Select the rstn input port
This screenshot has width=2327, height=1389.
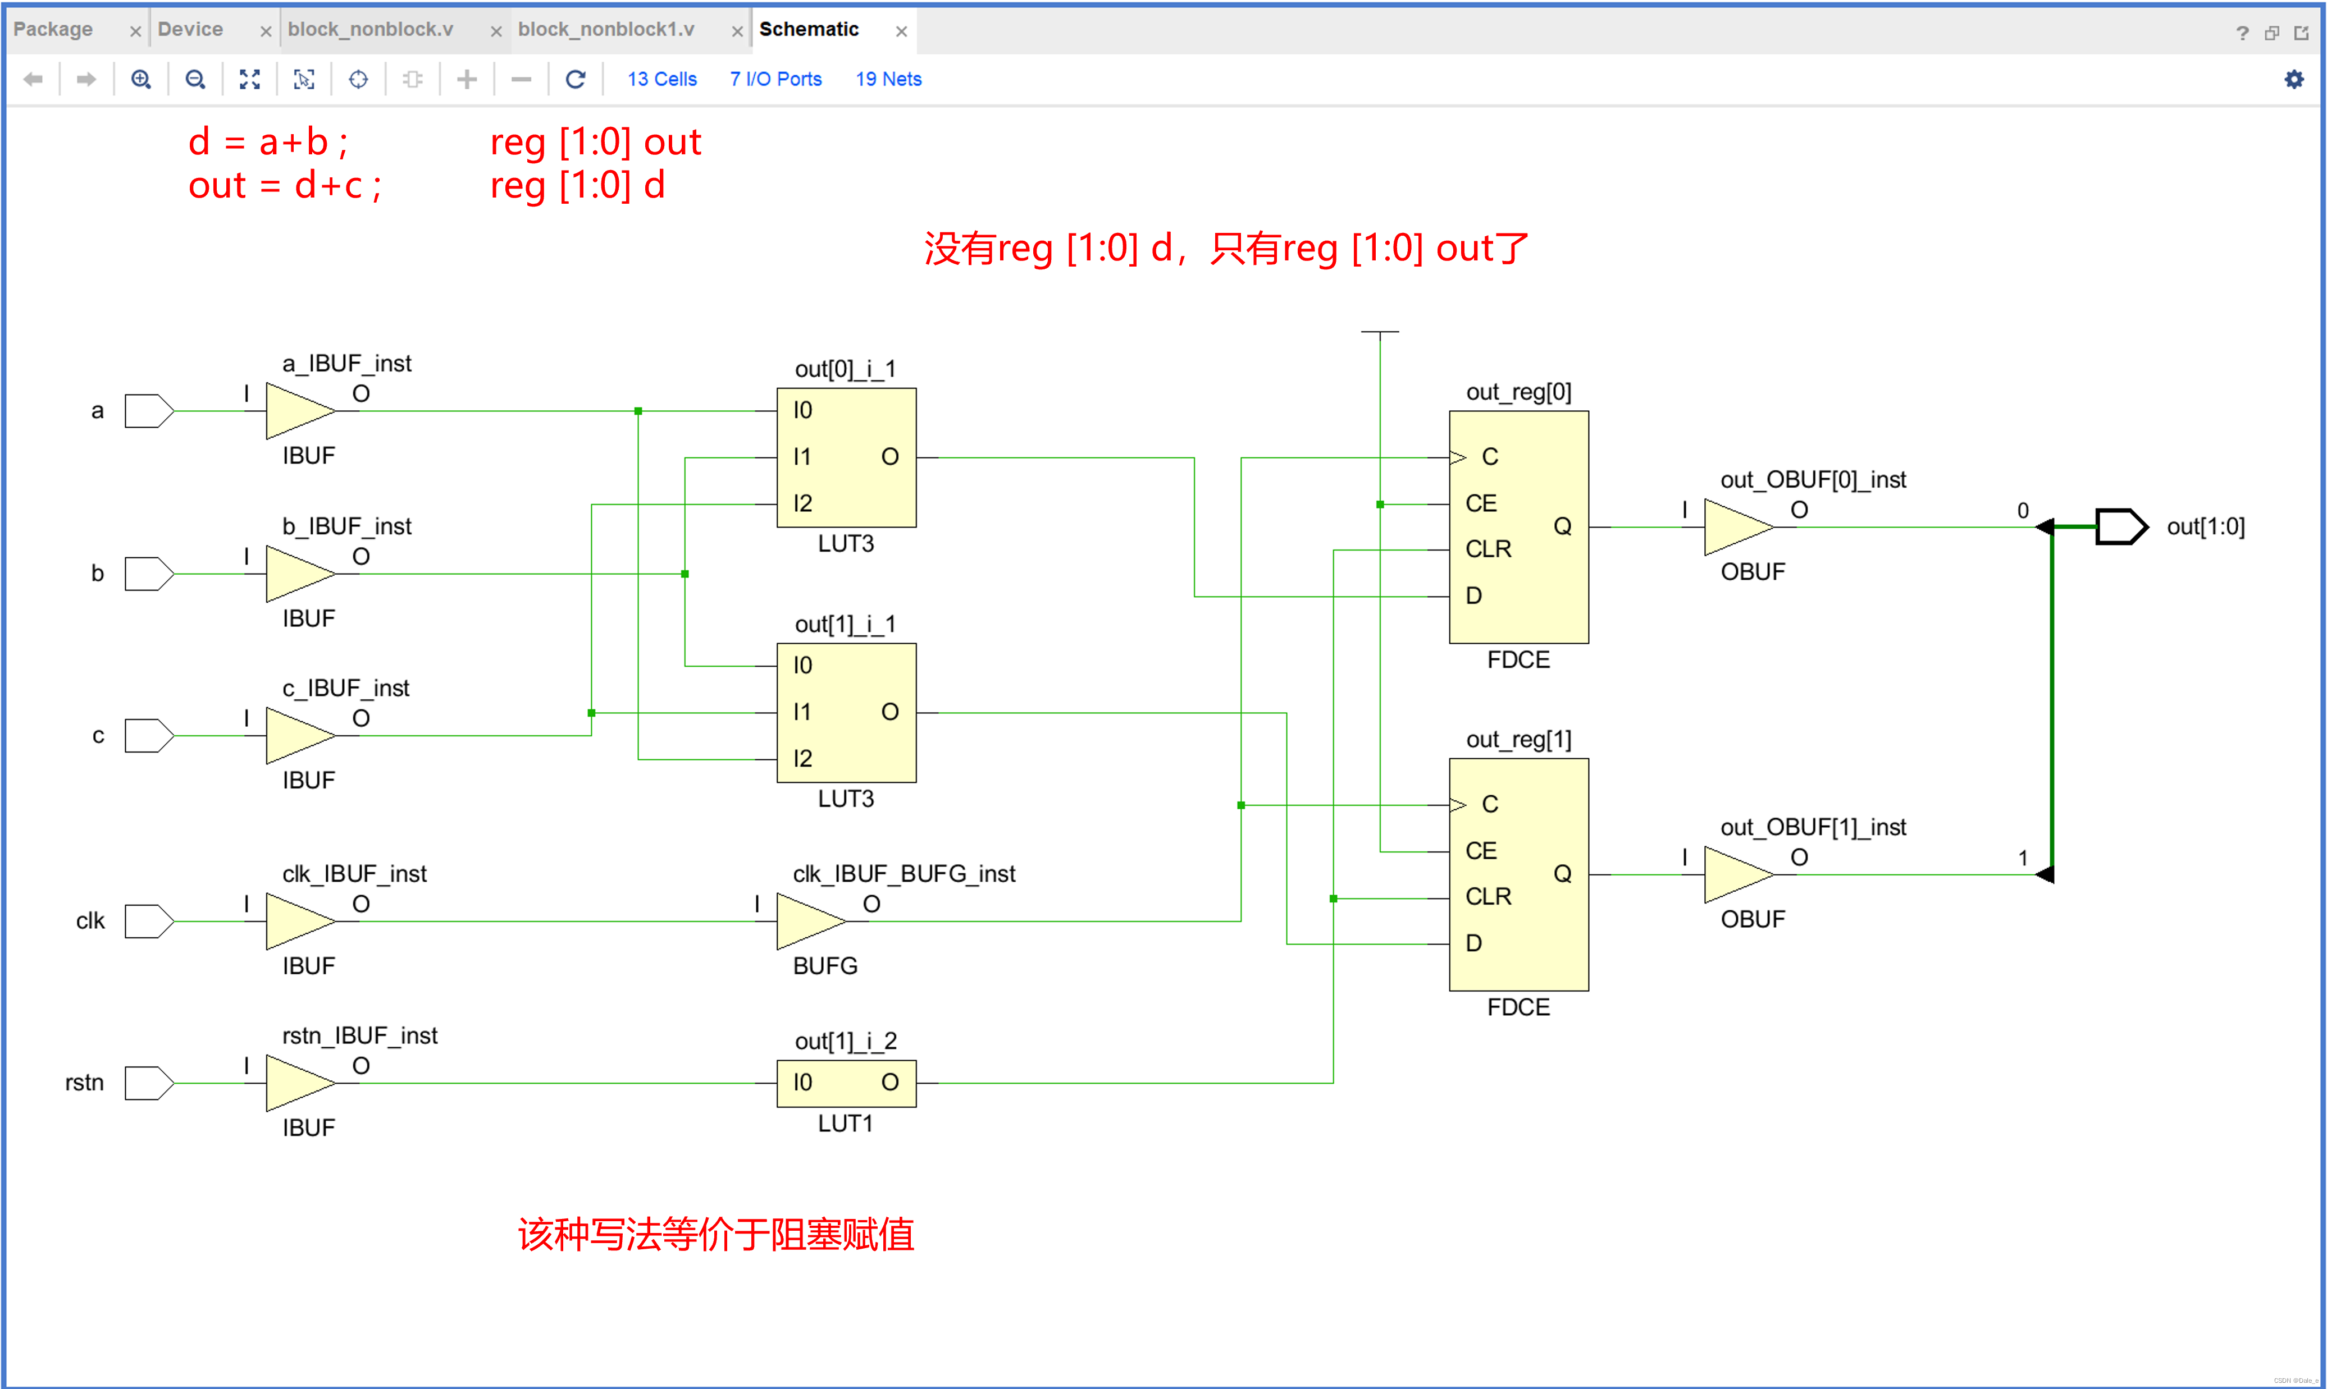149,1083
